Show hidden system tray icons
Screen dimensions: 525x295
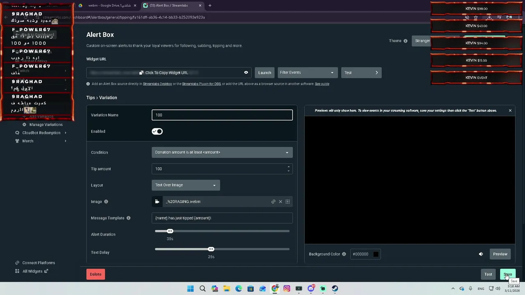(x=453, y=288)
